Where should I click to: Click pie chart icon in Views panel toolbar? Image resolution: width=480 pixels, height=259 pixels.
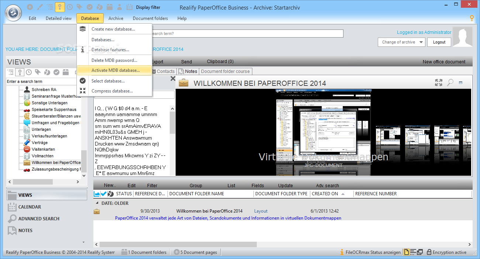tap(47, 72)
